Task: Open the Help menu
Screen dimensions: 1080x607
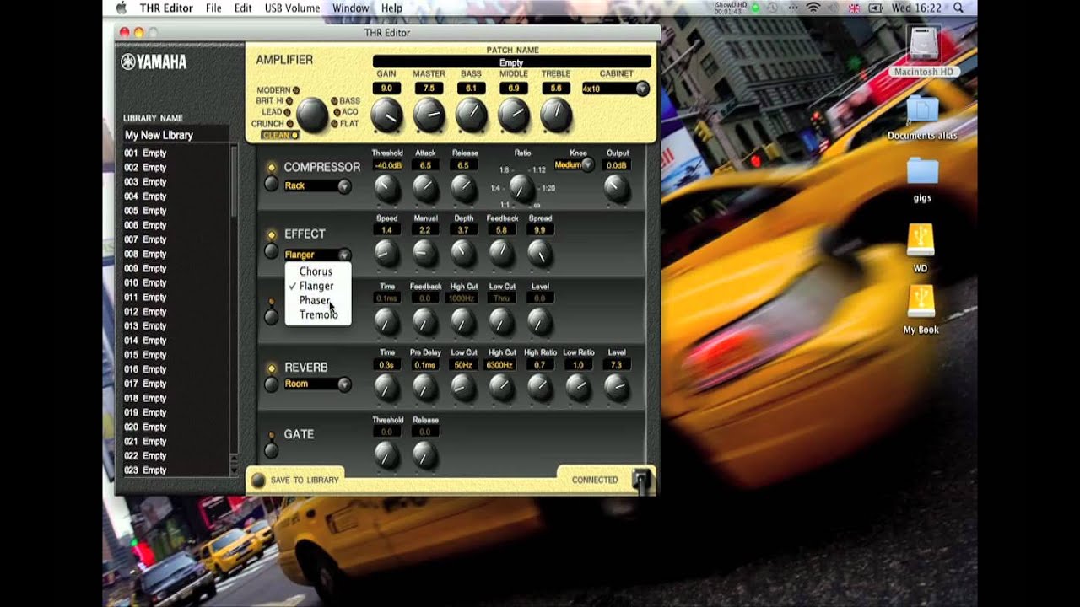Action: pyautogui.click(x=391, y=8)
